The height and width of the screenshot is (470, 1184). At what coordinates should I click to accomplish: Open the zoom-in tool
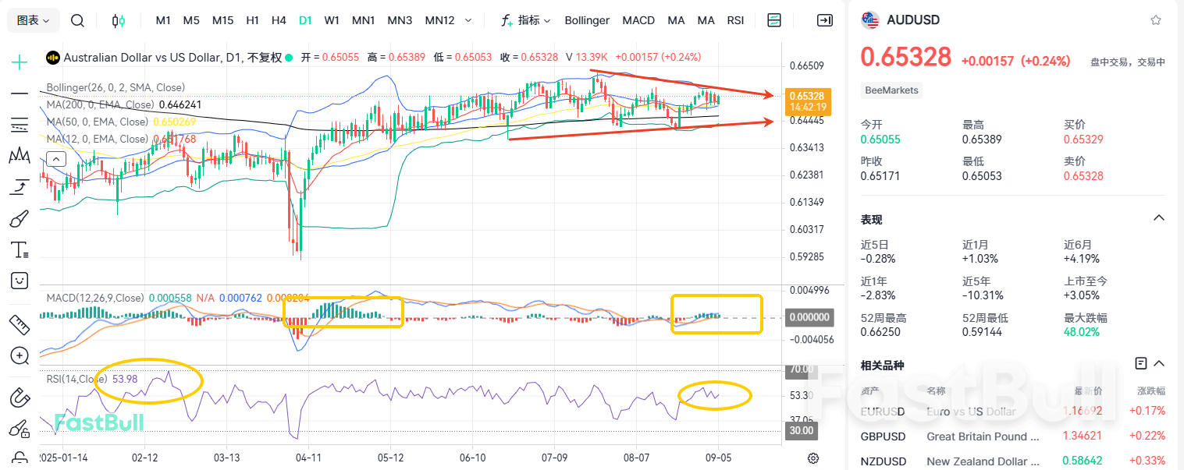(x=19, y=356)
